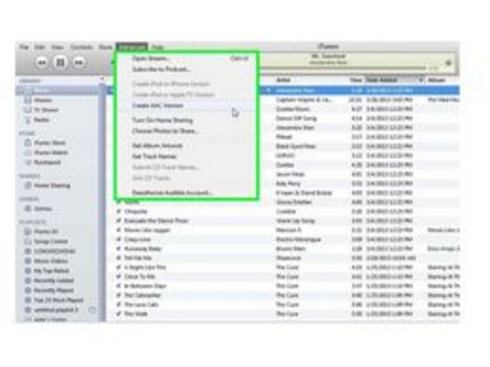
Task: Click the Top 25 Most Played icon
Action: pos(28,300)
